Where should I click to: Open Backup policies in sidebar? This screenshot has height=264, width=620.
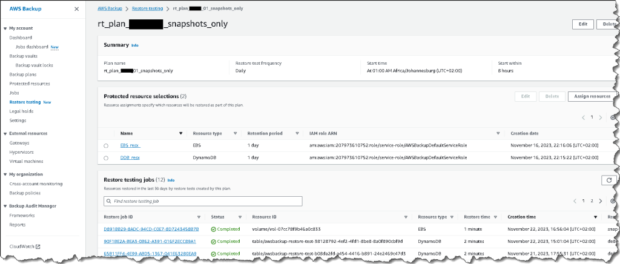pos(25,193)
